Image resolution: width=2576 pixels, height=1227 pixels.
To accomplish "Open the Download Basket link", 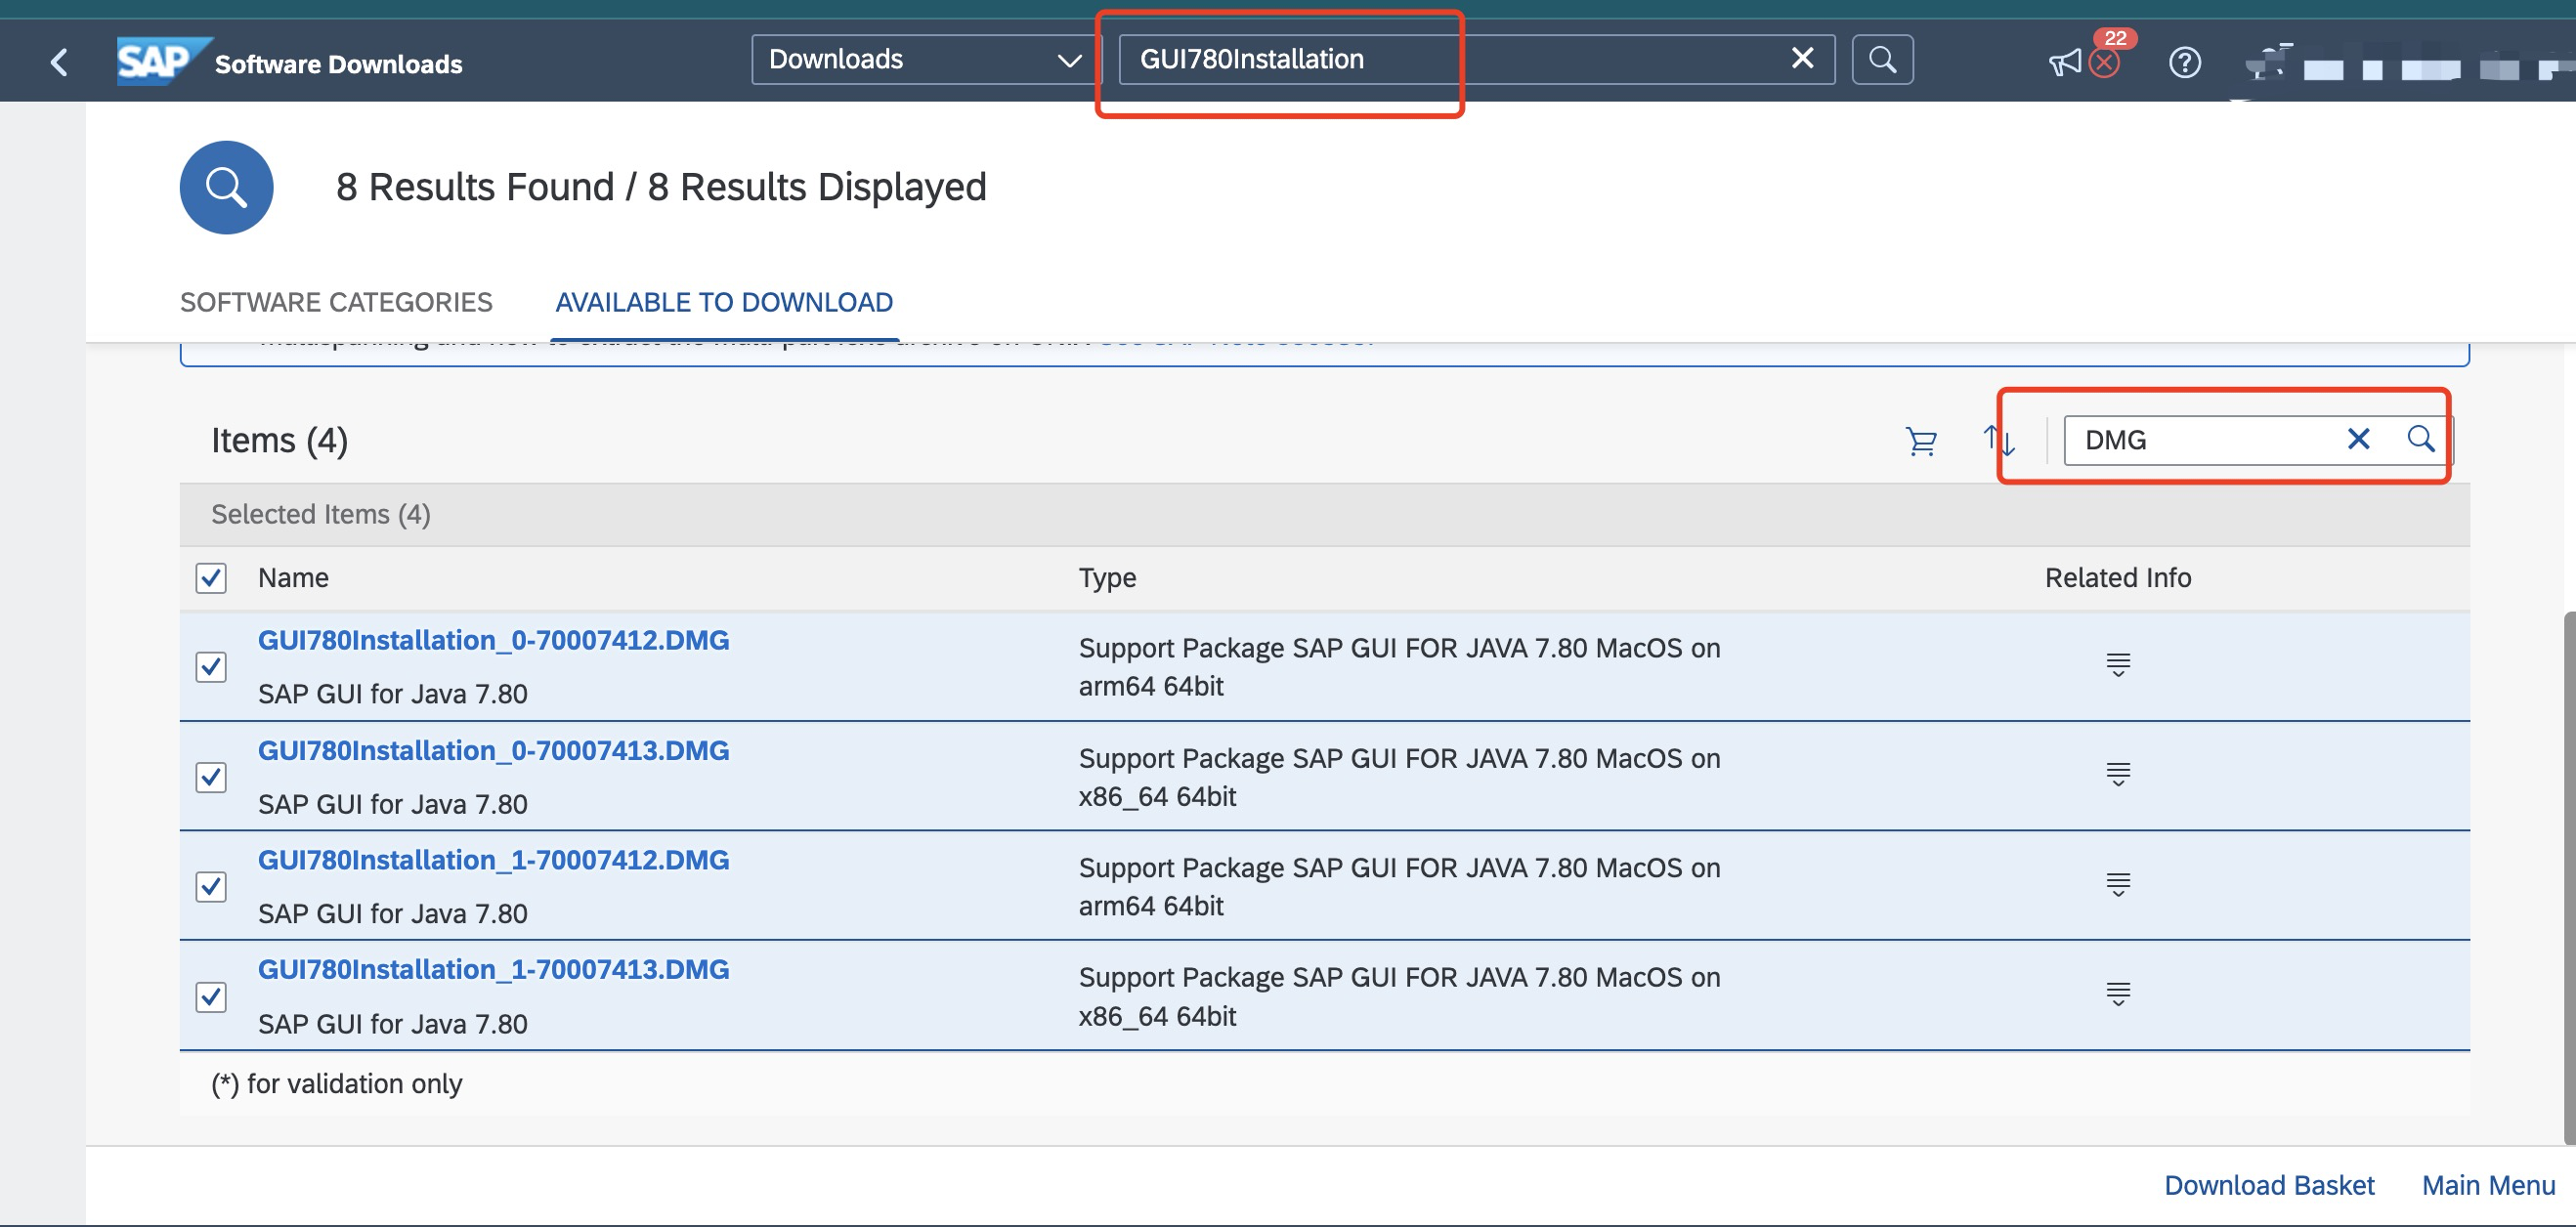I will pyautogui.click(x=2268, y=1185).
